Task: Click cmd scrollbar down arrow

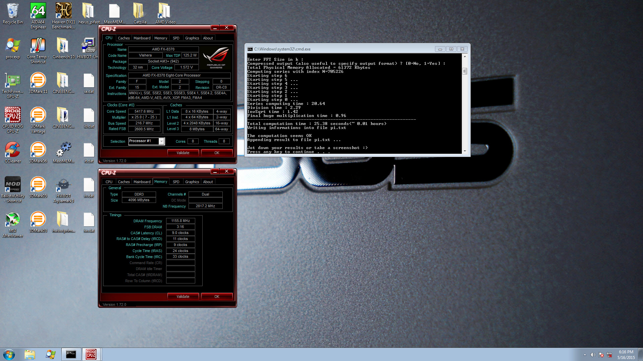Action: (465, 151)
